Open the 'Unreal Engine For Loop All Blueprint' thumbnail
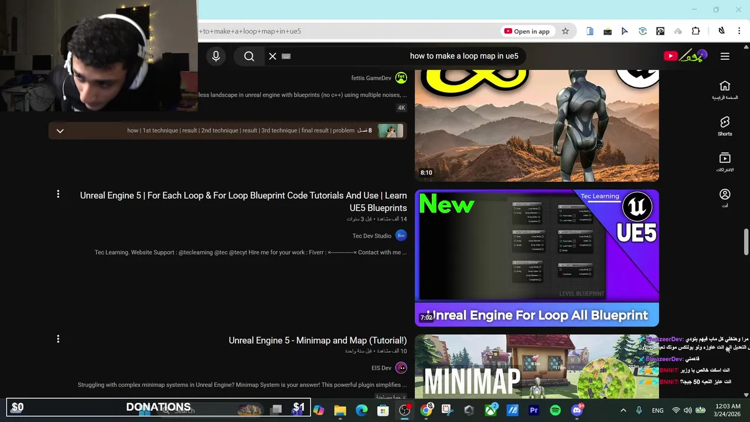The width and height of the screenshot is (750, 422). click(537, 258)
